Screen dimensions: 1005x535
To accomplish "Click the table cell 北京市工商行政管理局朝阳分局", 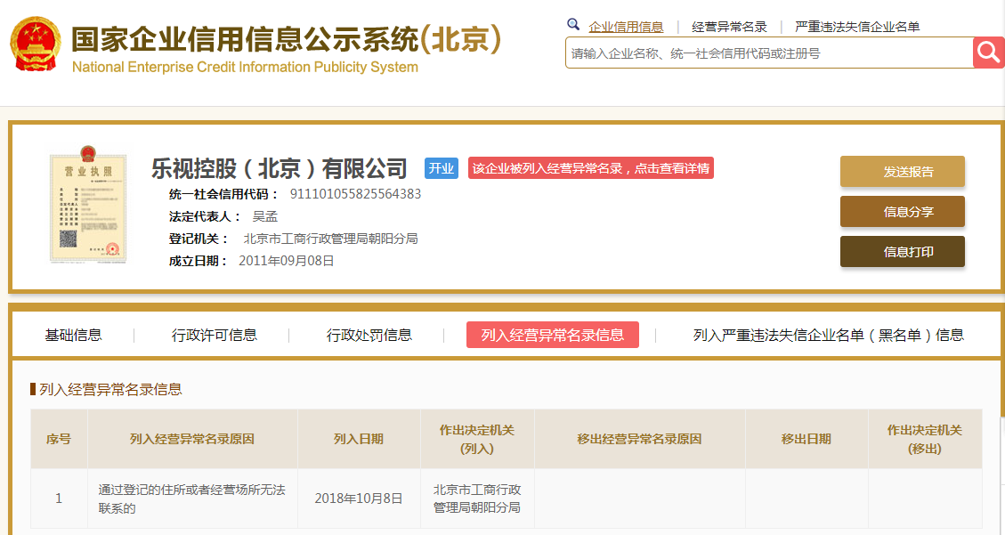I will [477, 499].
